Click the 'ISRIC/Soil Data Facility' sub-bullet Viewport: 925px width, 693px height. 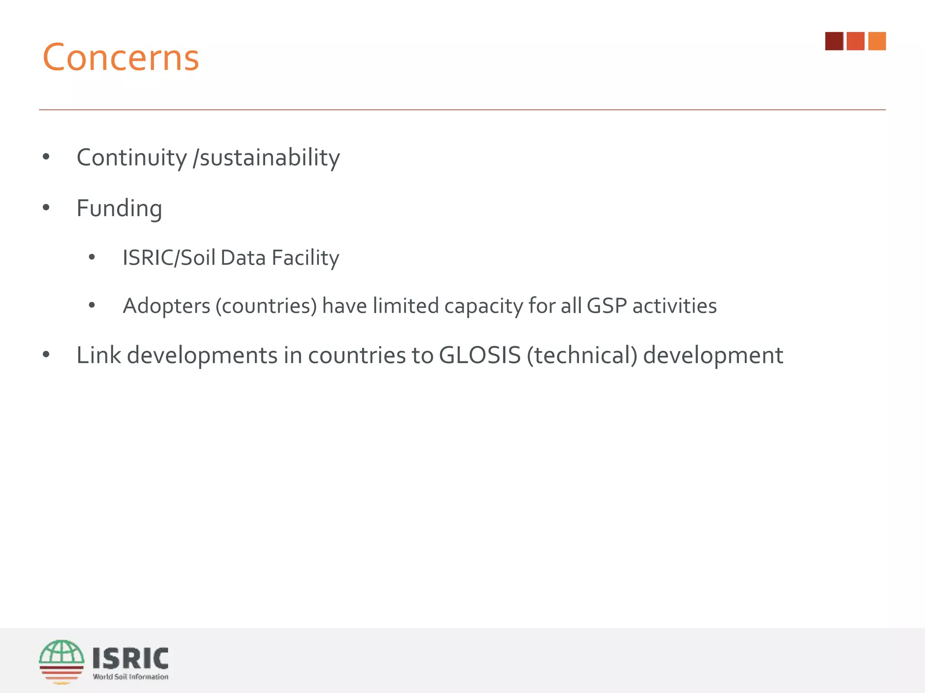(x=231, y=258)
